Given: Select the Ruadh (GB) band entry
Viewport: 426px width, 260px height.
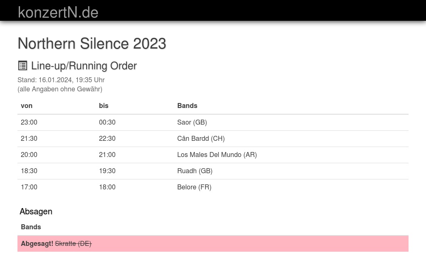Looking at the screenshot, I should coord(195,171).
